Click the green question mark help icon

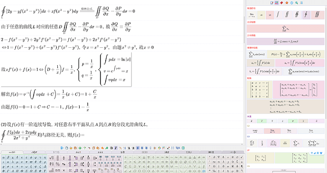click(85, 148)
